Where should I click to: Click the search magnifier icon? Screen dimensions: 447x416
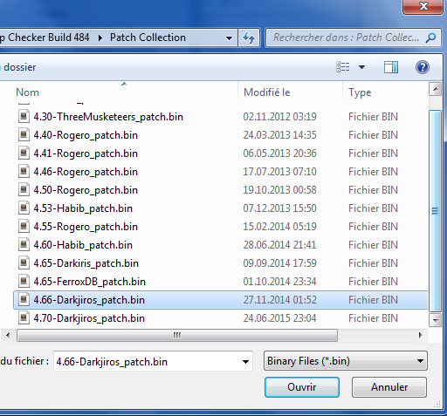tap(430, 38)
